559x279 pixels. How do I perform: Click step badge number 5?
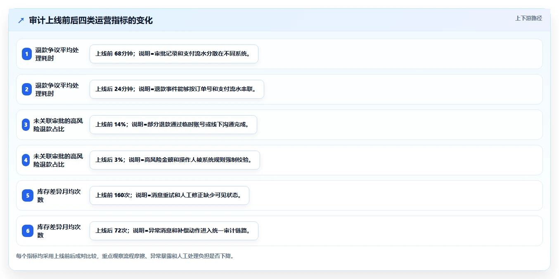click(x=28, y=195)
